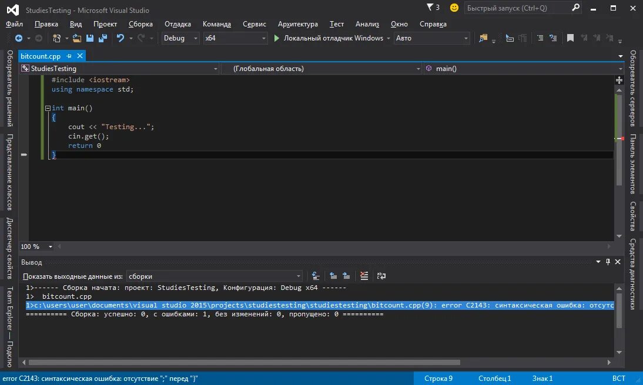Image resolution: width=643 pixels, height=385 pixels.
Task: Open the Архитектура menu
Action: point(298,24)
